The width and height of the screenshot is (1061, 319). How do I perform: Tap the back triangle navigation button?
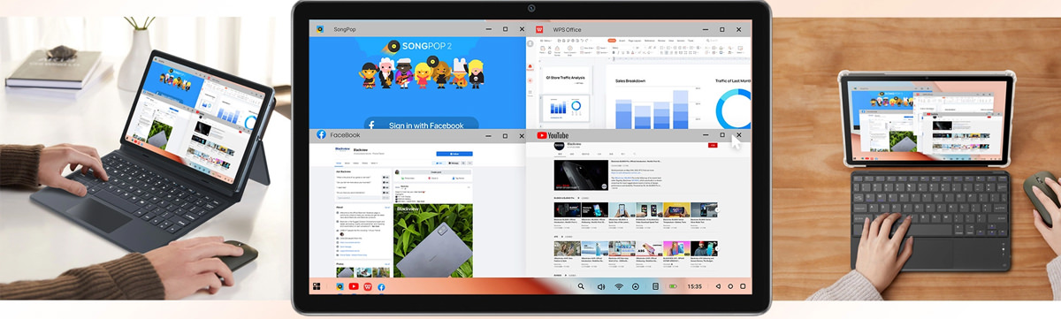717,286
